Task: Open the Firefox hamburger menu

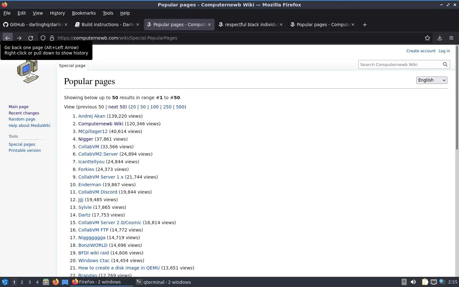Action: tap(451, 38)
